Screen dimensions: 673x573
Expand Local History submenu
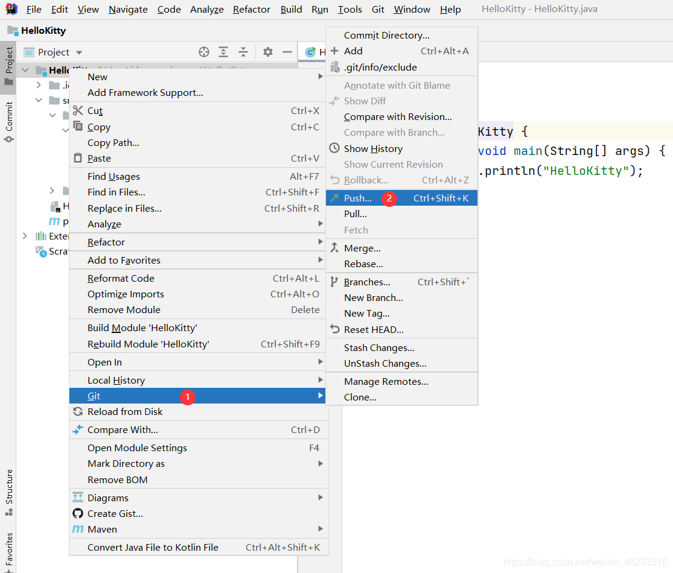pos(199,381)
